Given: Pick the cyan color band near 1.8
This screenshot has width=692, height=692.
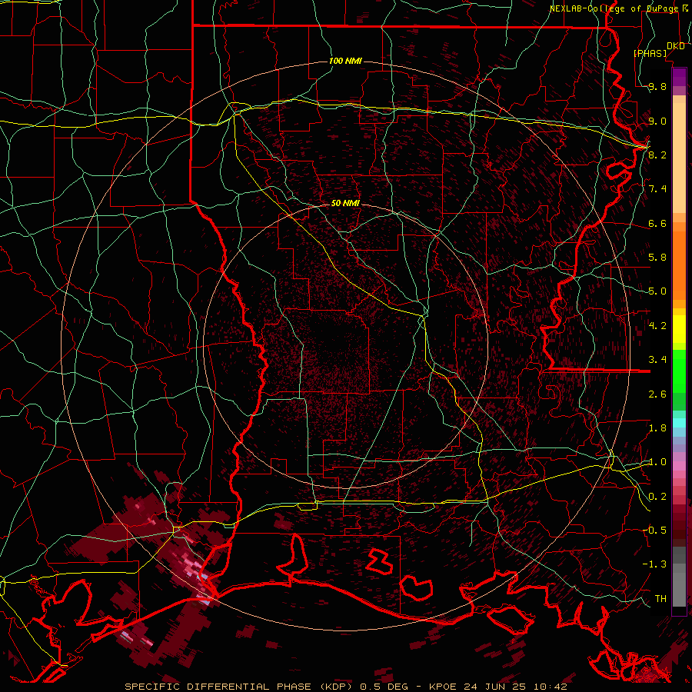Looking at the screenshot, I should coord(679,423).
